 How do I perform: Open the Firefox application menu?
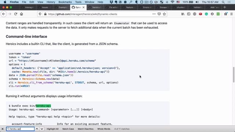click(14, 2)
